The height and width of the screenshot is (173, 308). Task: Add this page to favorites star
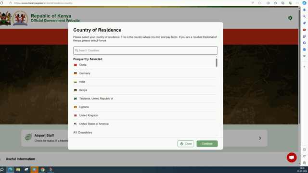coord(259,3)
